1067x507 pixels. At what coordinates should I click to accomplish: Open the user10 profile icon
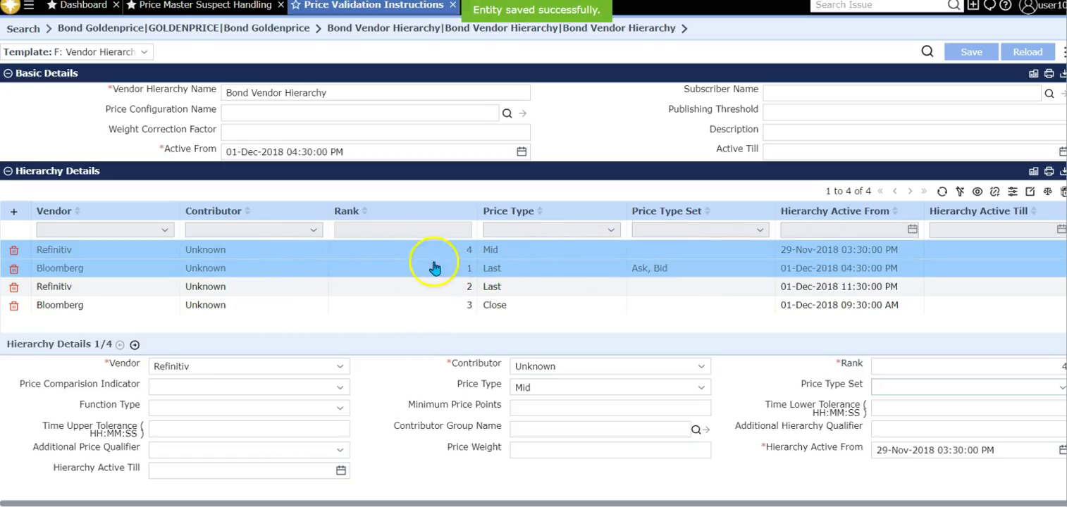[x=1028, y=6]
